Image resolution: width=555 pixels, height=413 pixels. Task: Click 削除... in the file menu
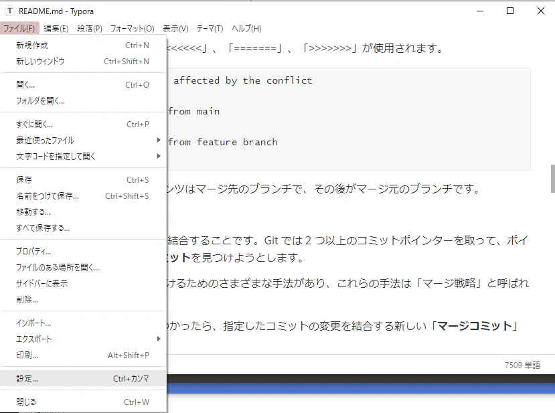click(83, 299)
